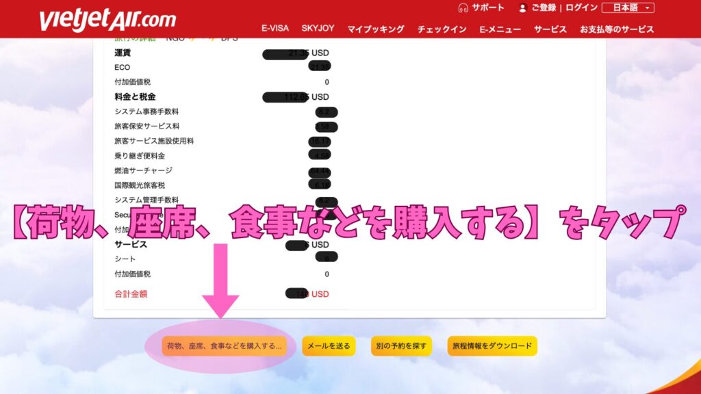Click the Vietjet Air.com logo
The width and height of the screenshot is (701, 394).
click(x=107, y=19)
